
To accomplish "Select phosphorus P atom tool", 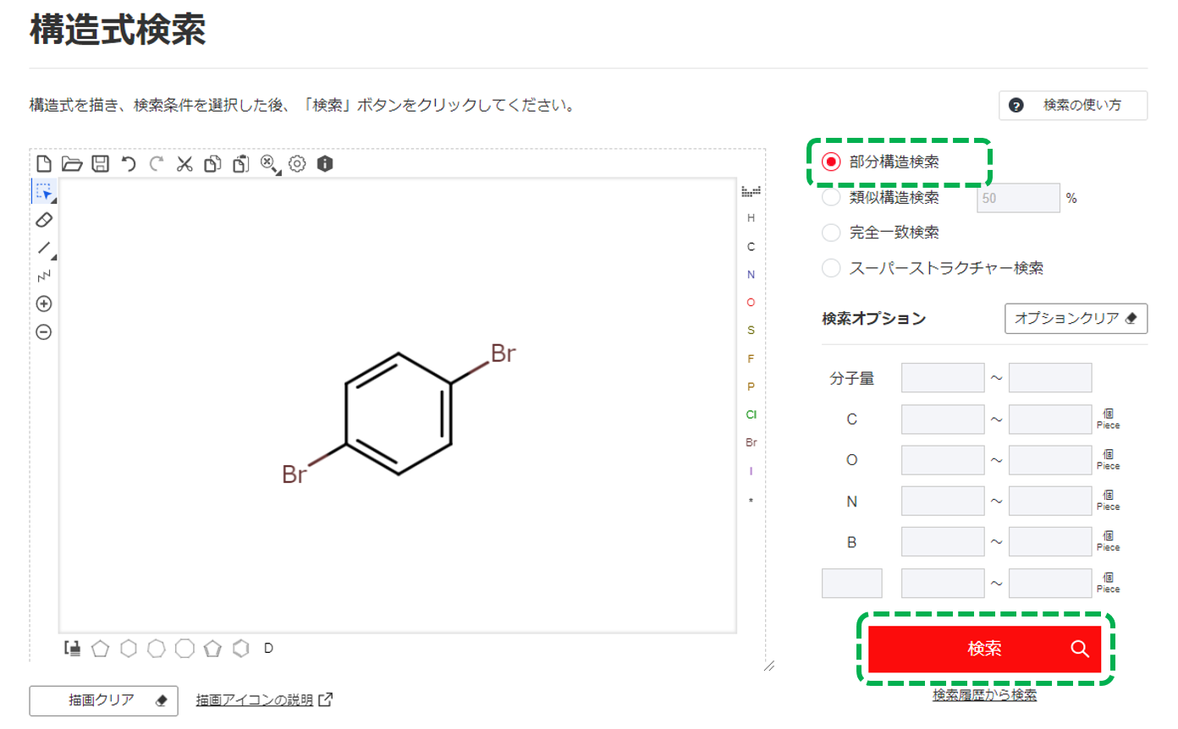I will [x=751, y=386].
